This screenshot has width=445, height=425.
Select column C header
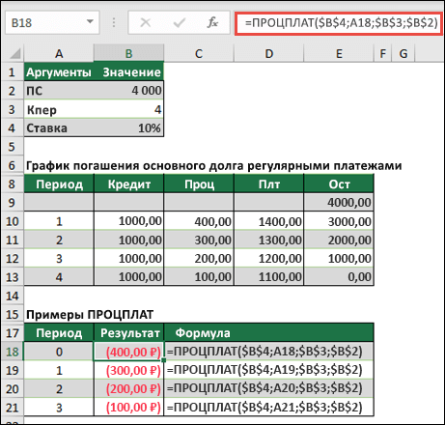click(199, 53)
